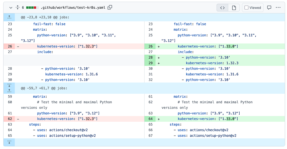Expand lines below the last hunk
Image resolution: width=287 pixels, height=149 pixels.
pyautogui.click(x=9, y=142)
